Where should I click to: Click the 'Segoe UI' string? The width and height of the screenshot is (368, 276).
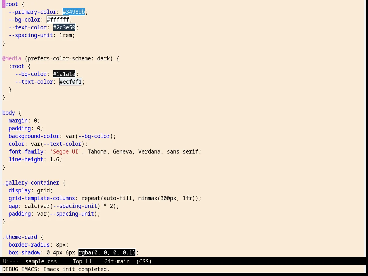[66, 152]
